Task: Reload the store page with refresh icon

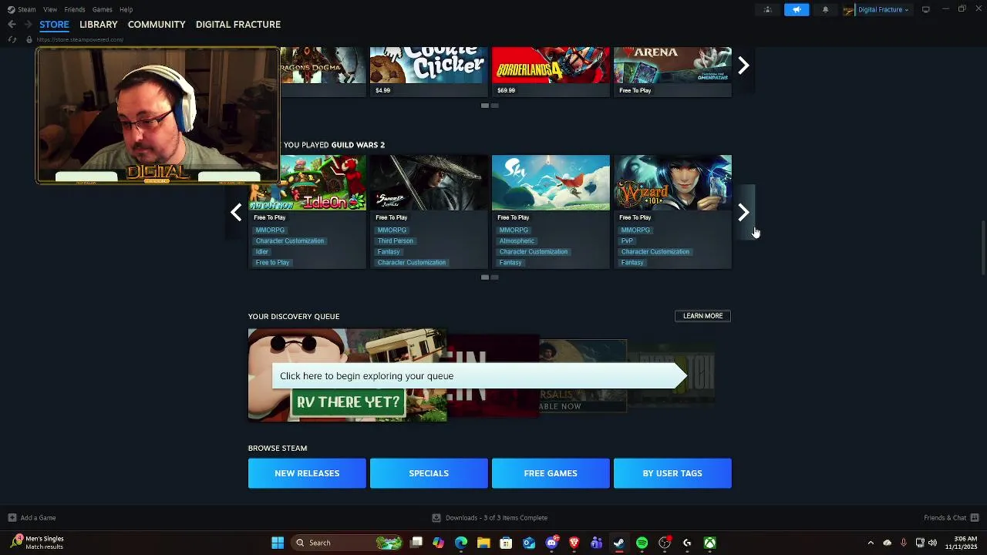Action: pyautogui.click(x=12, y=39)
